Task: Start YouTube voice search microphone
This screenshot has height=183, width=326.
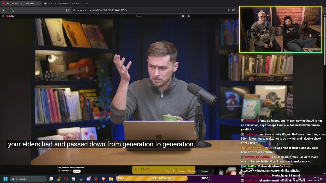Action: (189, 16)
